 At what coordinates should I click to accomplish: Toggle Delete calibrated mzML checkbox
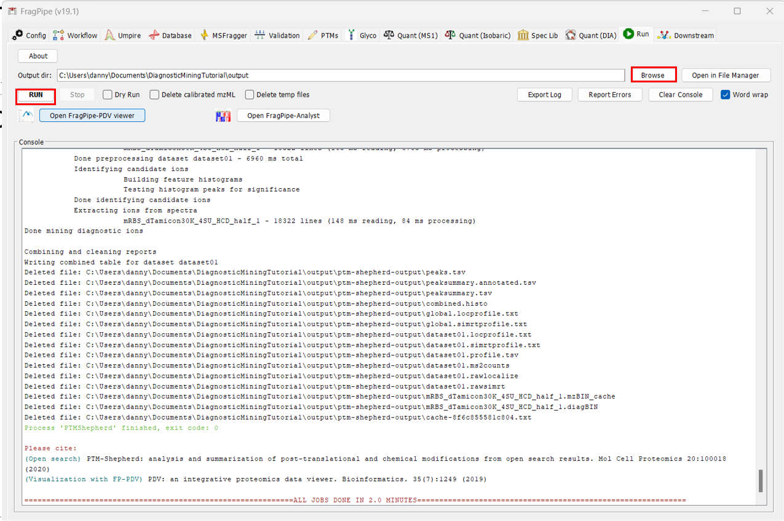click(x=154, y=95)
